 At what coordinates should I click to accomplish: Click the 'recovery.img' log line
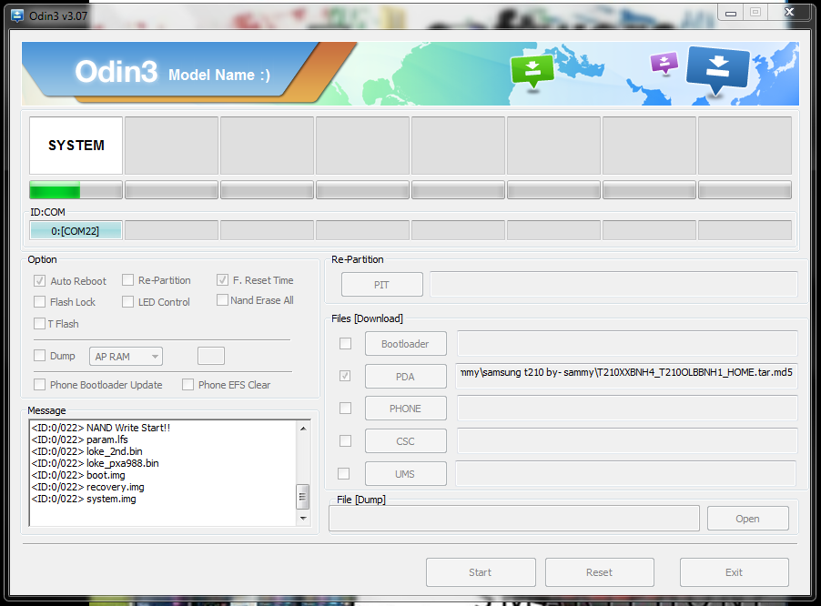click(x=87, y=487)
